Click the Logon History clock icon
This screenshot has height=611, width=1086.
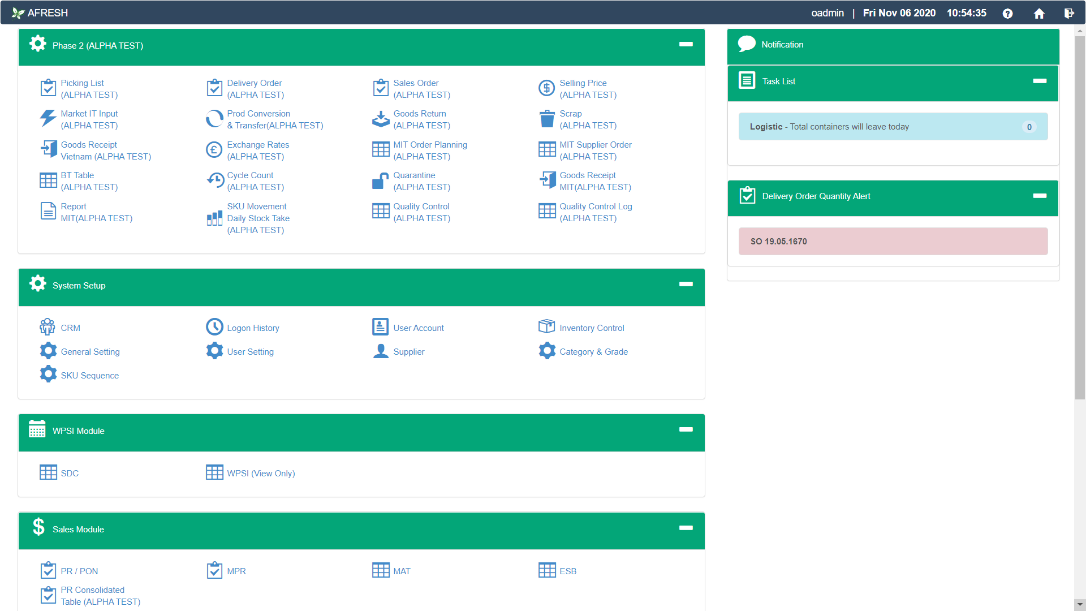214,326
